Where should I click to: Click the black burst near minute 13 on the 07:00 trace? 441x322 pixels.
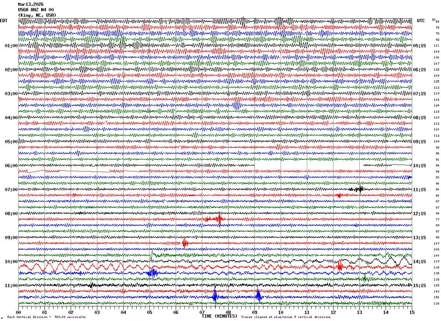356,189
